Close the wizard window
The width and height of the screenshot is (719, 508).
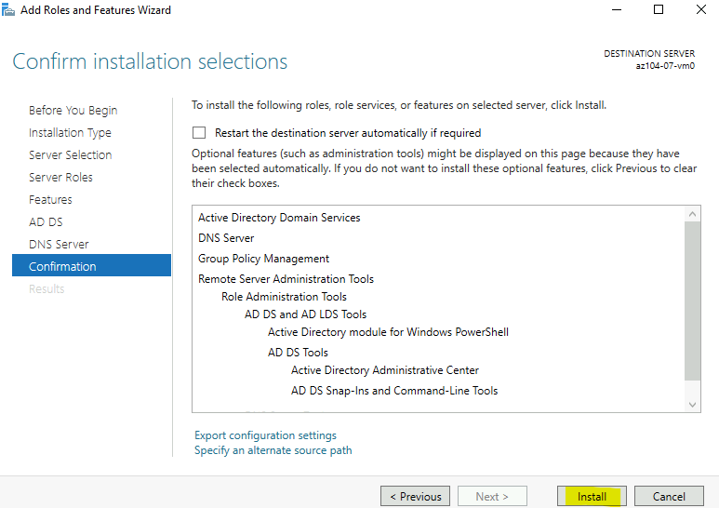(700, 9)
